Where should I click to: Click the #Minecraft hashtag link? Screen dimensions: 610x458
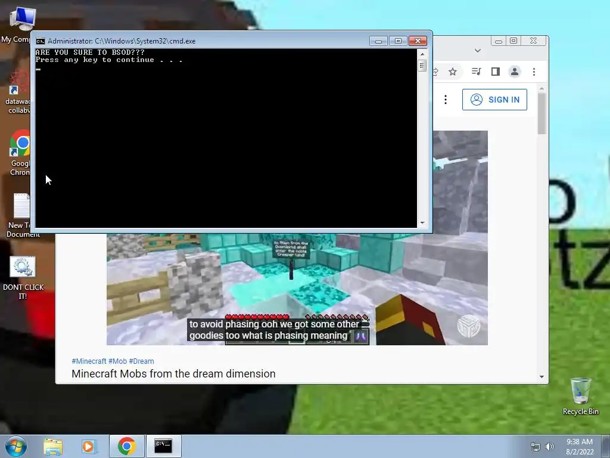[x=89, y=361]
